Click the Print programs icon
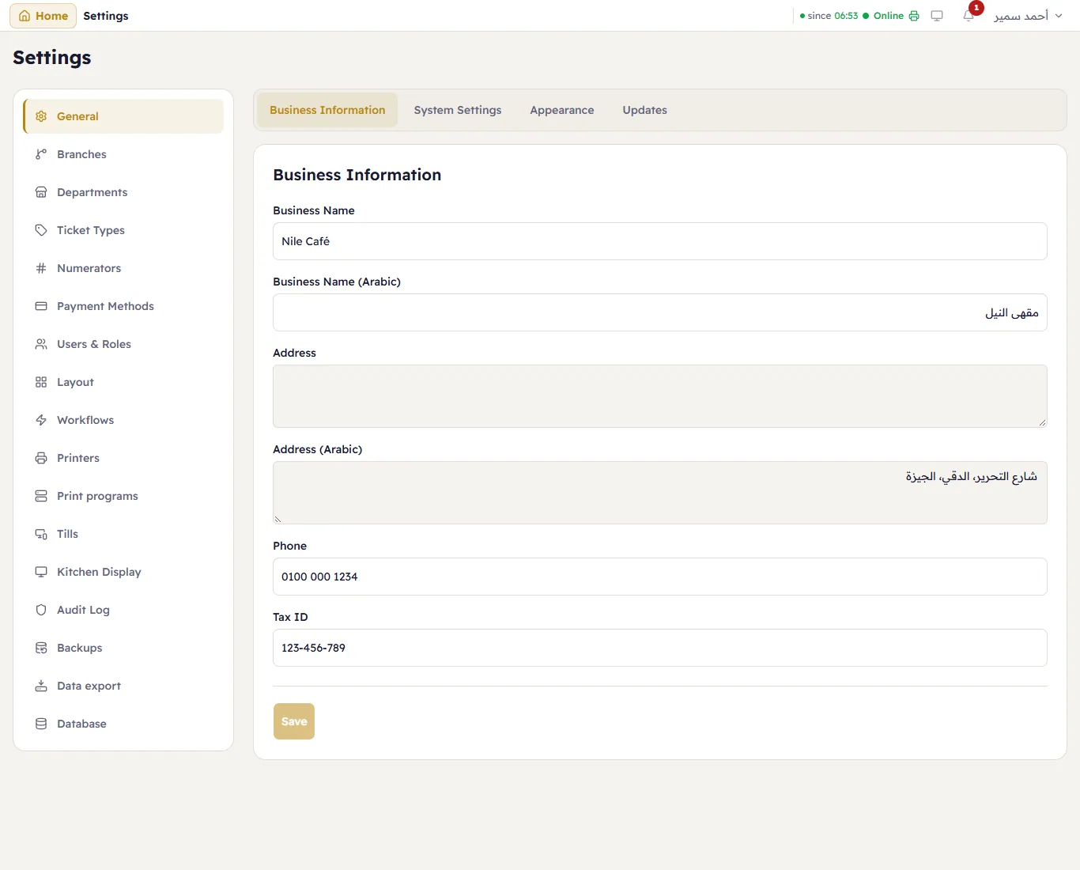Viewport: 1080px width, 870px height. coord(41,496)
